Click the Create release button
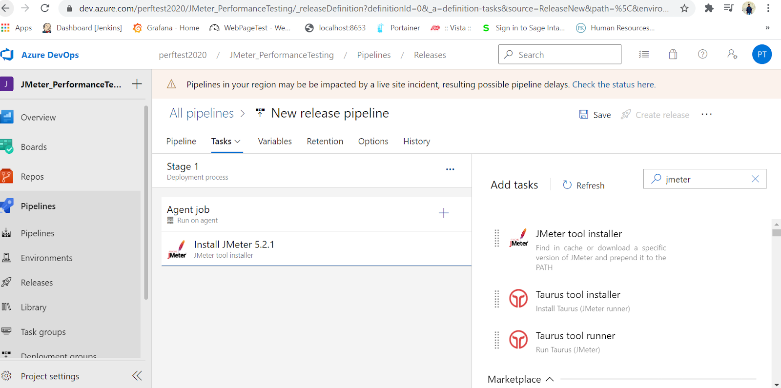 (x=655, y=115)
